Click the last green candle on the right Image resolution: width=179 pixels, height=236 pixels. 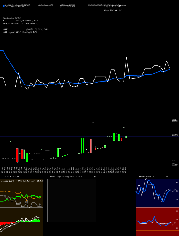[x=126, y=137]
